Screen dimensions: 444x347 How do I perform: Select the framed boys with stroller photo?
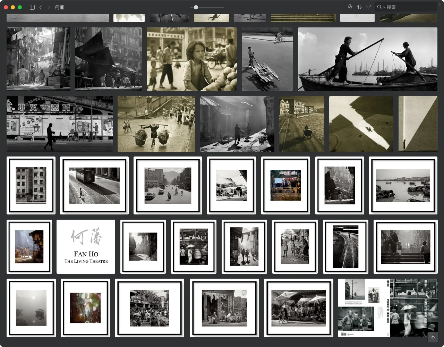(x=295, y=247)
